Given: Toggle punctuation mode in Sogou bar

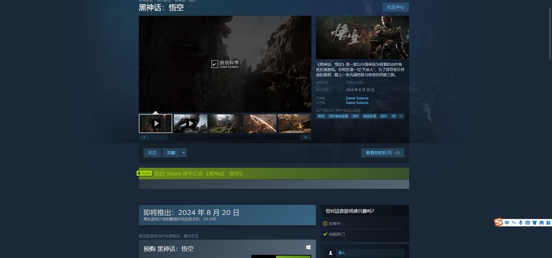Looking at the screenshot, I should pos(514,223).
